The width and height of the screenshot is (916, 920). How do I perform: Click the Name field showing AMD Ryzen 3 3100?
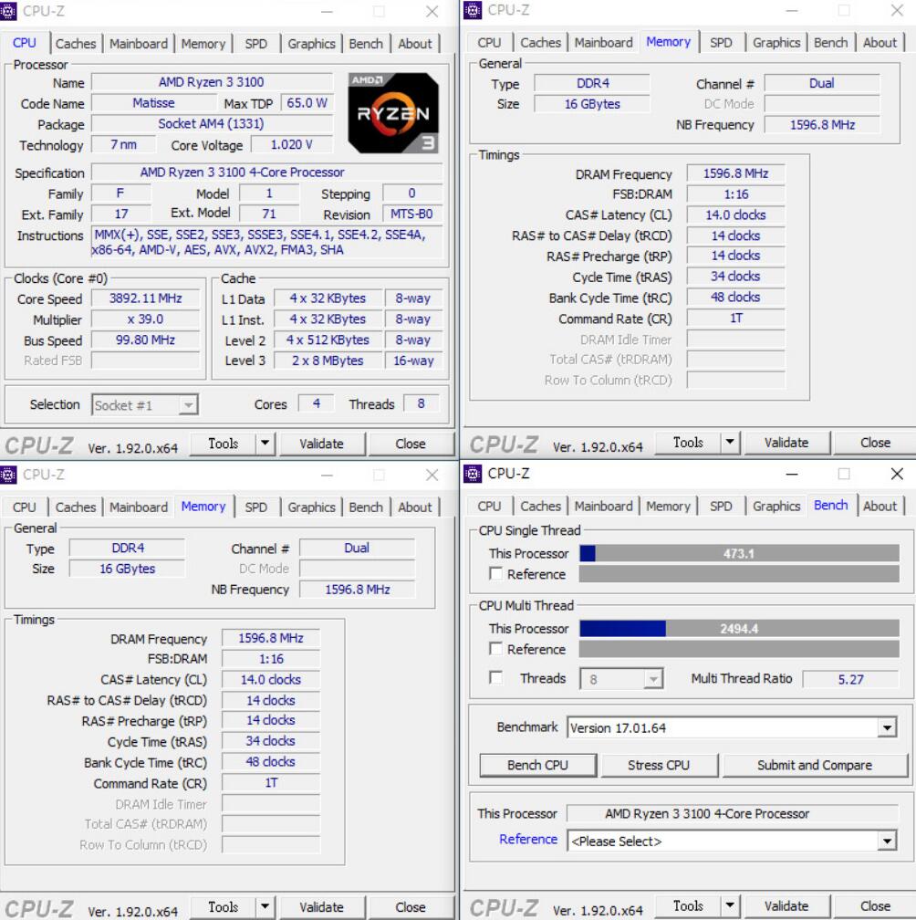pos(212,82)
